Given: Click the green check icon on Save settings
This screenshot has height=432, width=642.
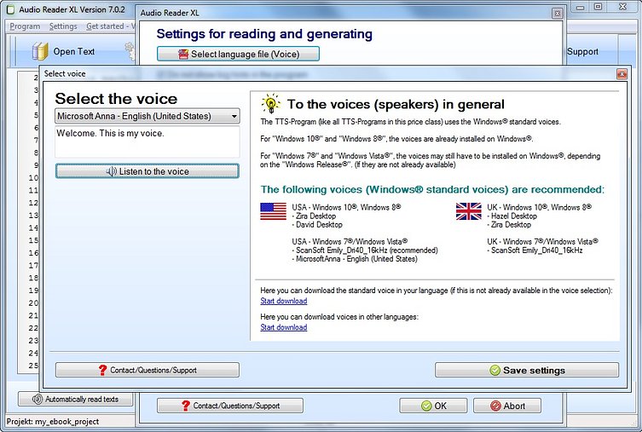Looking at the screenshot, I should click(495, 371).
